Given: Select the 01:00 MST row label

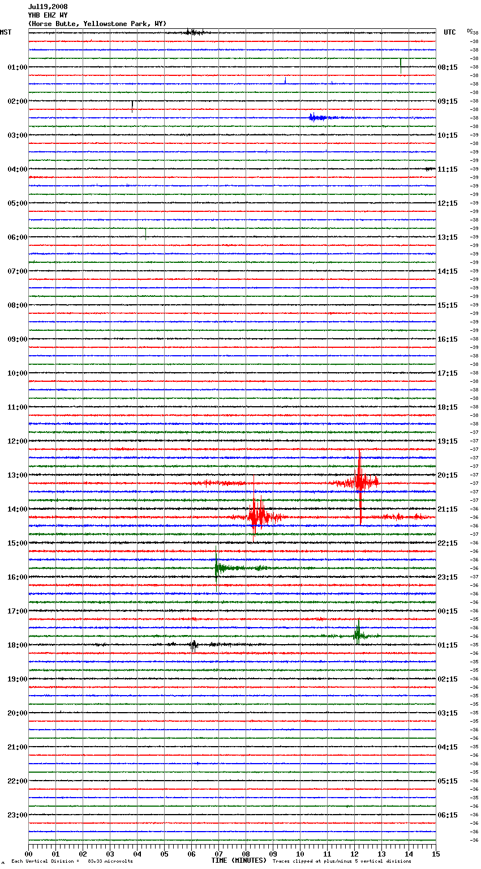Looking at the screenshot, I should coord(18,67).
